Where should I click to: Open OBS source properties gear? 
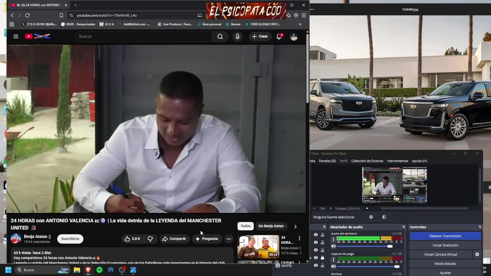pyautogui.click(x=371, y=217)
